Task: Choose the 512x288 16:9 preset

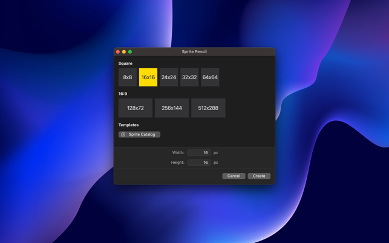Action: click(x=208, y=108)
